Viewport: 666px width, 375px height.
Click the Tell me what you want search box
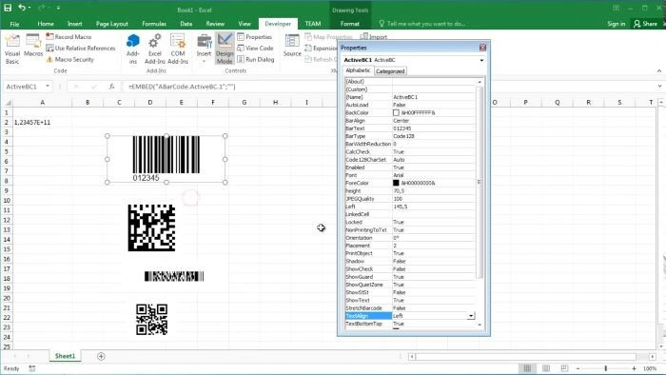[x=422, y=24]
